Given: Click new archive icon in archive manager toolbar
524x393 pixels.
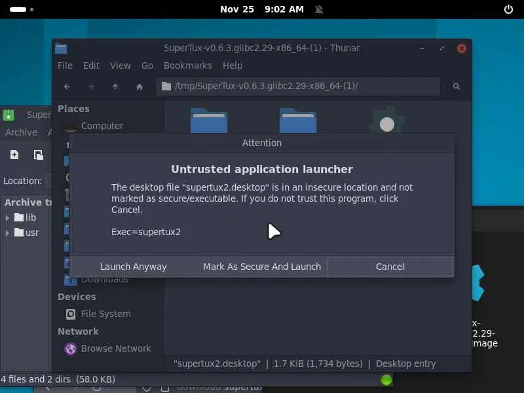Looking at the screenshot, I should 14,155.
